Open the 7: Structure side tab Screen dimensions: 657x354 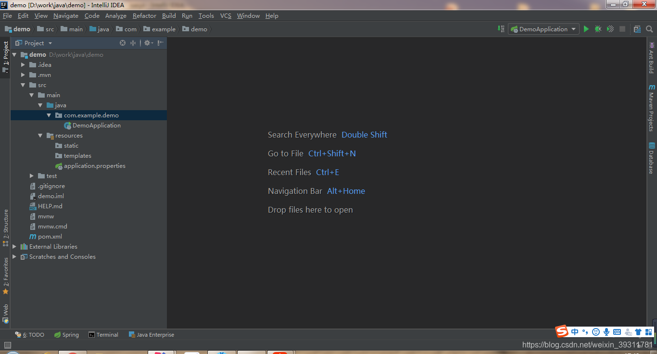pos(5,228)
